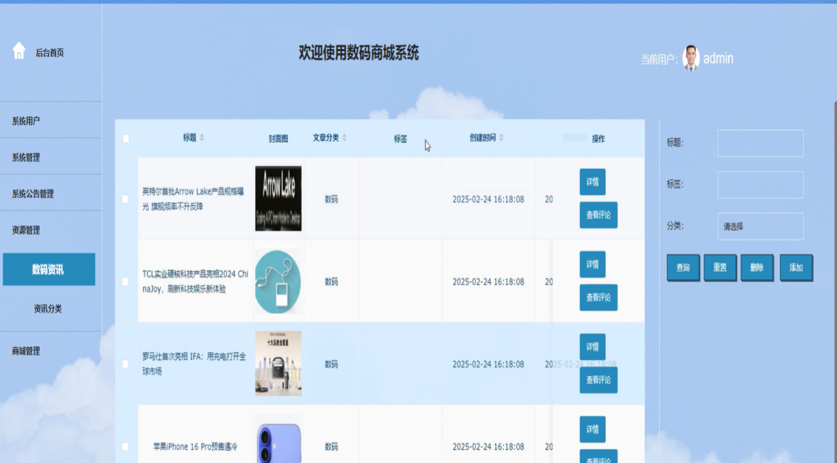The image size is (837, 463).
Task: Tick the select-all checkbox in table header
Action: pyautogui.click(x=126, y=138)
